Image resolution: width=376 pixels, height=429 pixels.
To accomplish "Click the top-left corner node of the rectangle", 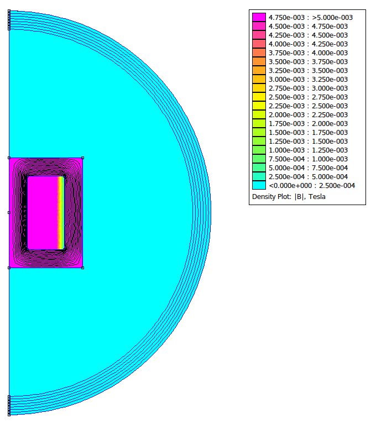I will (x=9, y=158).
